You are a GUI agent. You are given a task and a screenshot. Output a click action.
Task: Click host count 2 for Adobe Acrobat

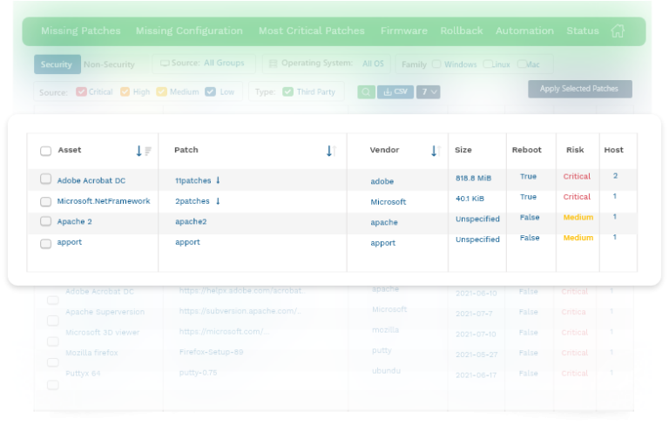(x=615, y=176)
